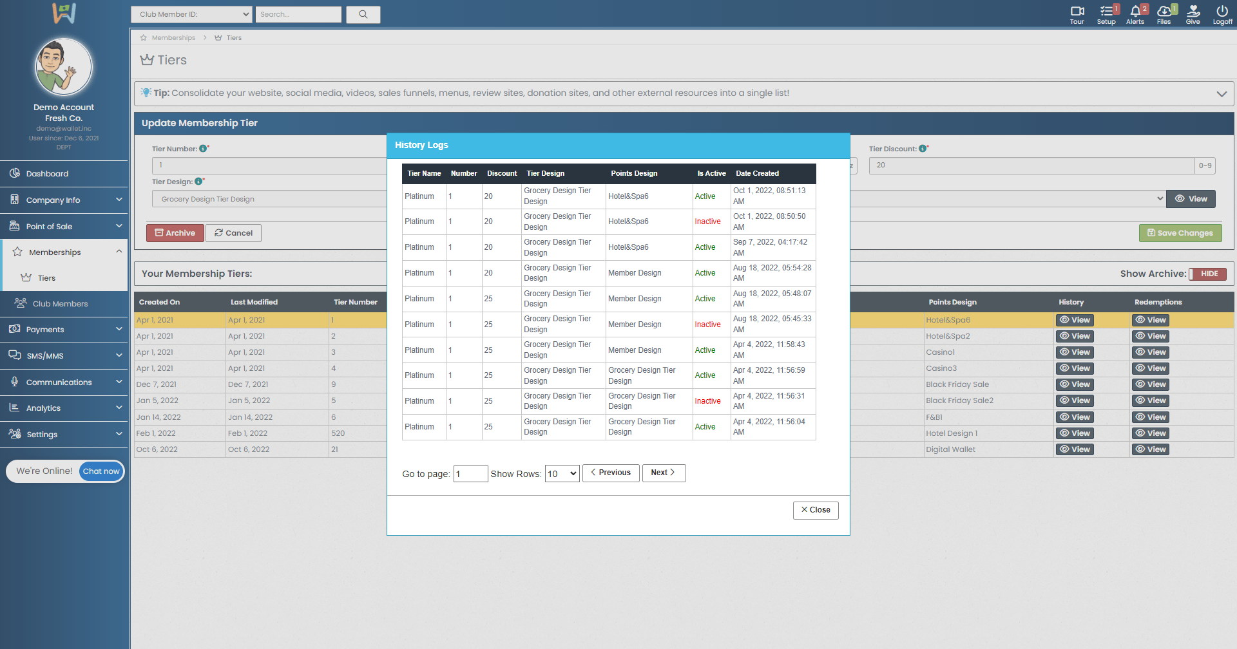Toggle Show Archive HIDE switch
Viewport: 1237px width, 649px height.
click(1207, 274)
